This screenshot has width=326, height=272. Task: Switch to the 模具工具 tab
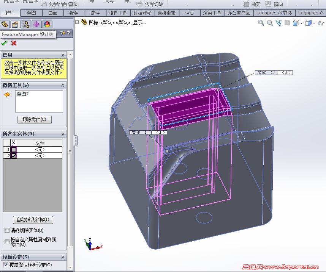coord(118,13)
